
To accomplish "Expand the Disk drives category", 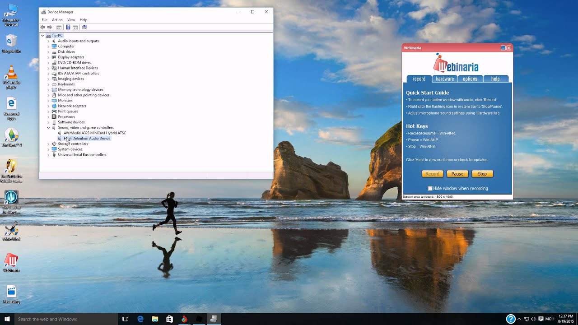I will tap(48, 52).
